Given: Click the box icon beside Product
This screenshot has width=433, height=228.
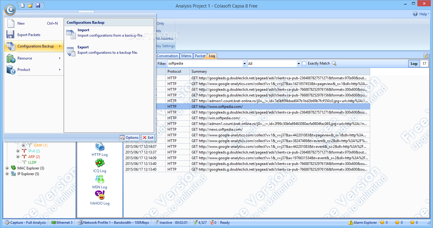Looking at the screenshot, I should pos(11,70).
